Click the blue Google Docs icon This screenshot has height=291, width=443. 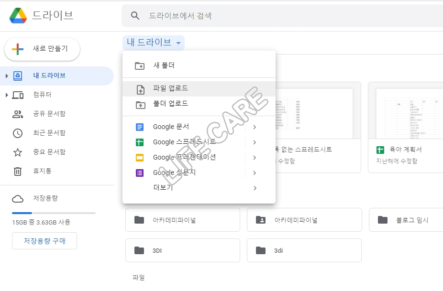click(140, 127)
